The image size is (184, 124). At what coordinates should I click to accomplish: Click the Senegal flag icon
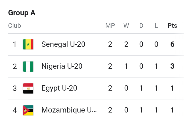click(28, 44)
